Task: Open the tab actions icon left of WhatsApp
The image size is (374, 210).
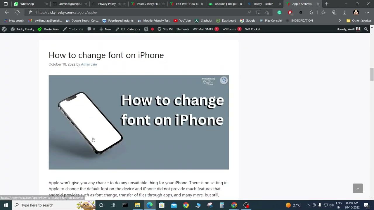Action: point(6,4)
